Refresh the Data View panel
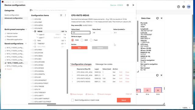Viewport: 195px width, 110px height. pos(157,18)
